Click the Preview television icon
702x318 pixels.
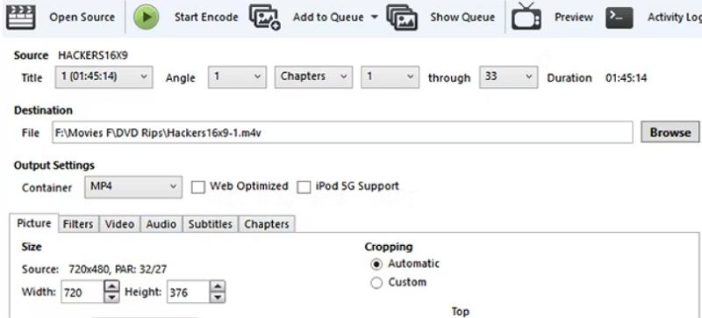point(526,16)
